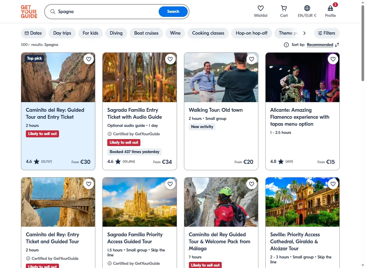Open Alicante: Amazing Flamenco experience title
This screenshot has height=268, width=365.
coord(300,117)
